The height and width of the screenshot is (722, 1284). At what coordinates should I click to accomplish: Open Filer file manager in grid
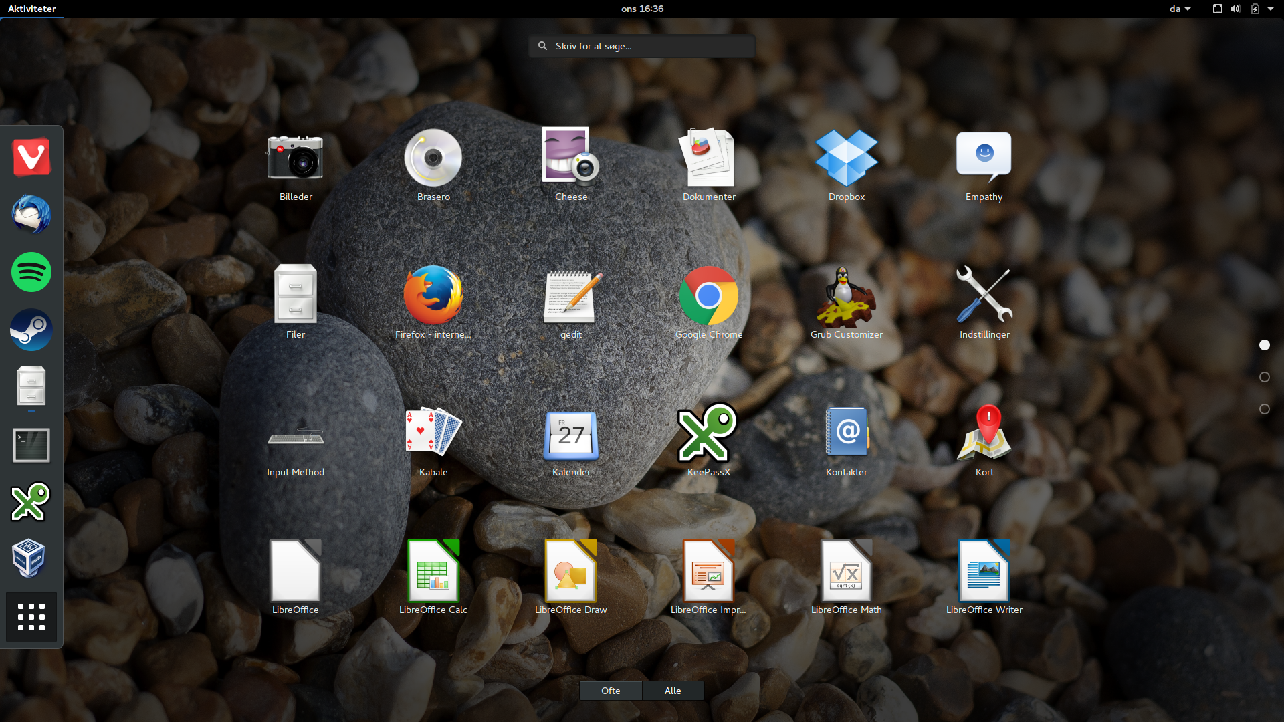(x=296, y=303)
